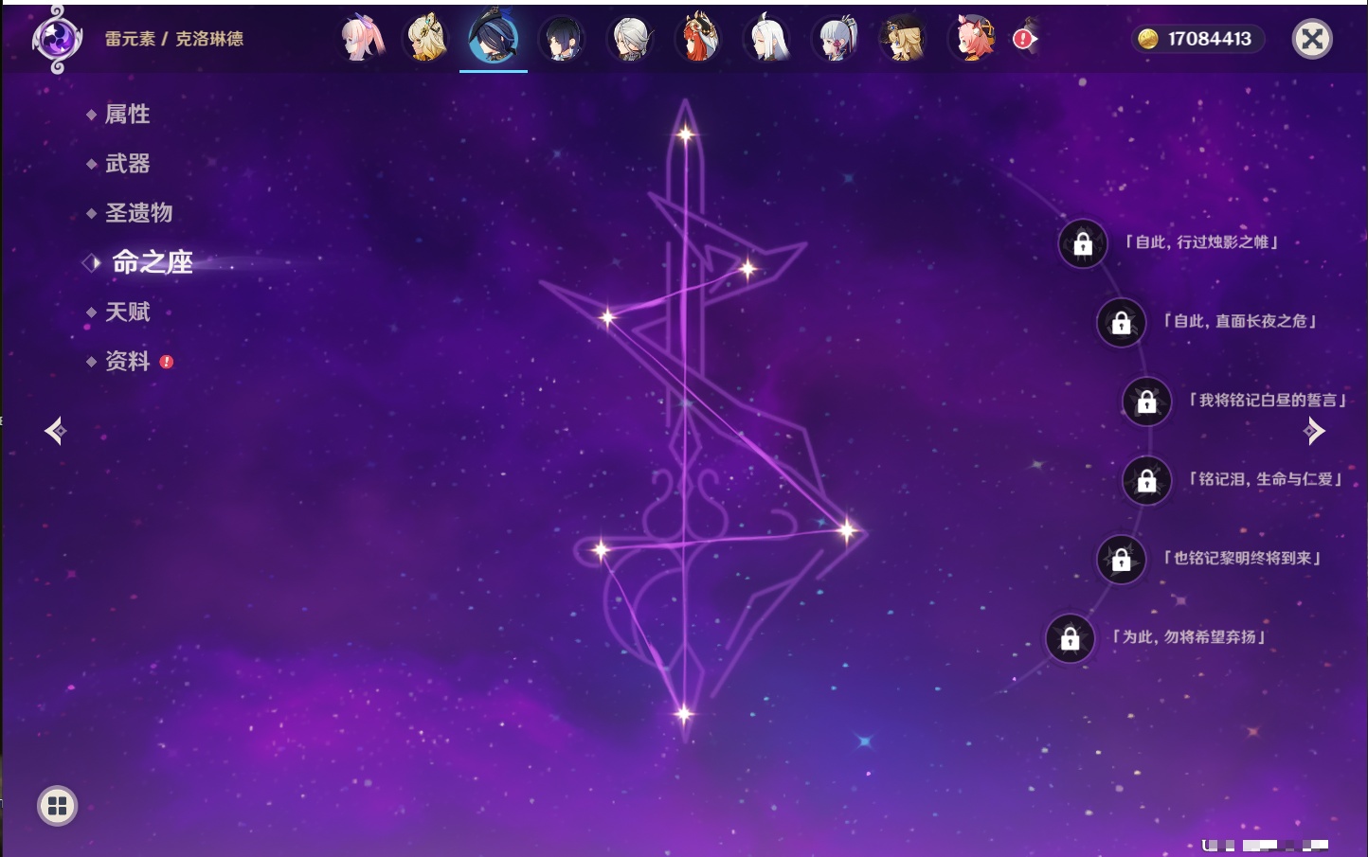Switch to next character with right arrow

pyautogui.click(x=1314, y=431)
